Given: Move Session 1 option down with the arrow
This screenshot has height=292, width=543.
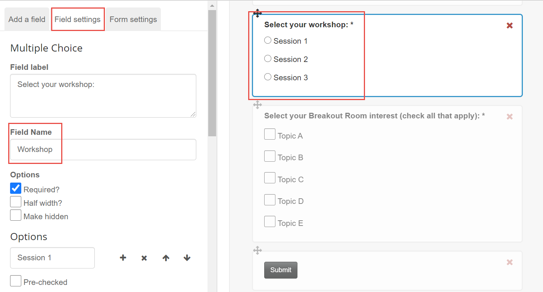Looking at the screenshot, I should (187, 258).
